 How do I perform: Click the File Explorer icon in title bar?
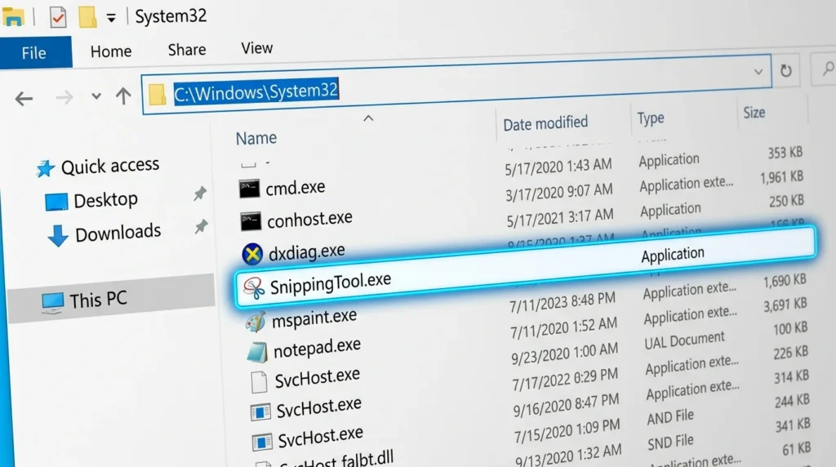13,17
